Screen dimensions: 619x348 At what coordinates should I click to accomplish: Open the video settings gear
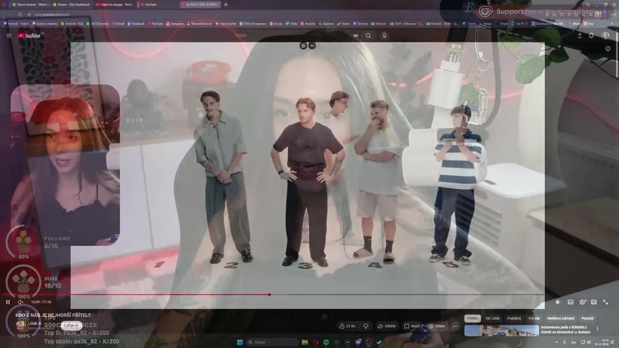pyautogui.click(x=582, y=302)
